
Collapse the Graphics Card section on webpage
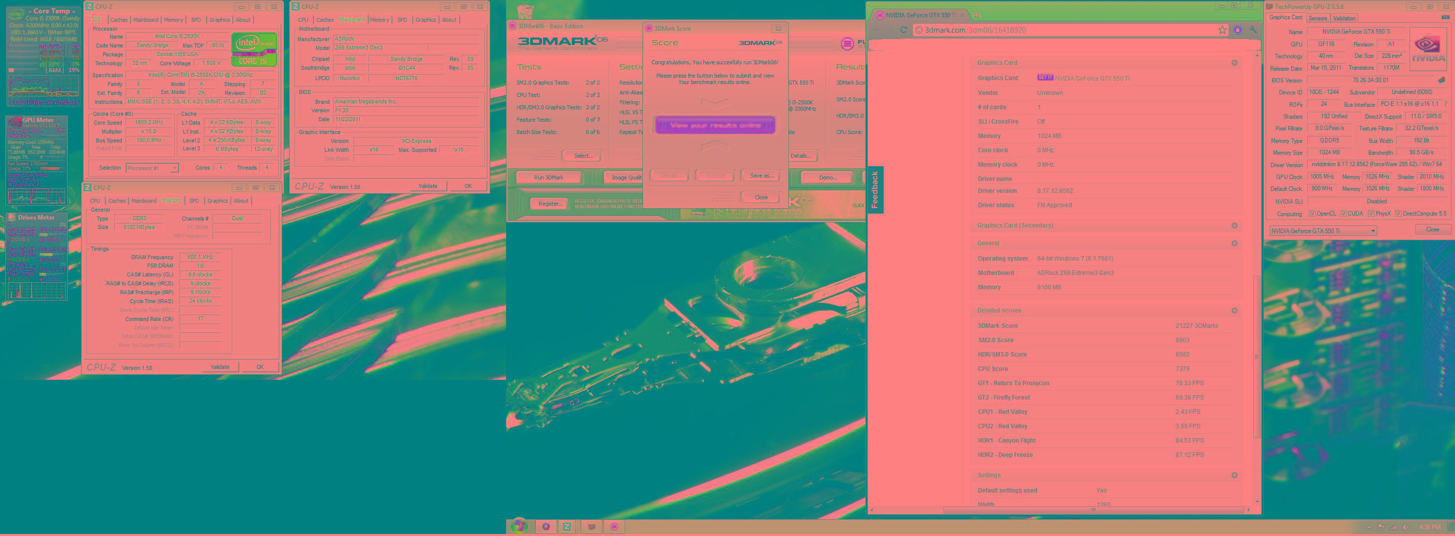point(1234,63)
